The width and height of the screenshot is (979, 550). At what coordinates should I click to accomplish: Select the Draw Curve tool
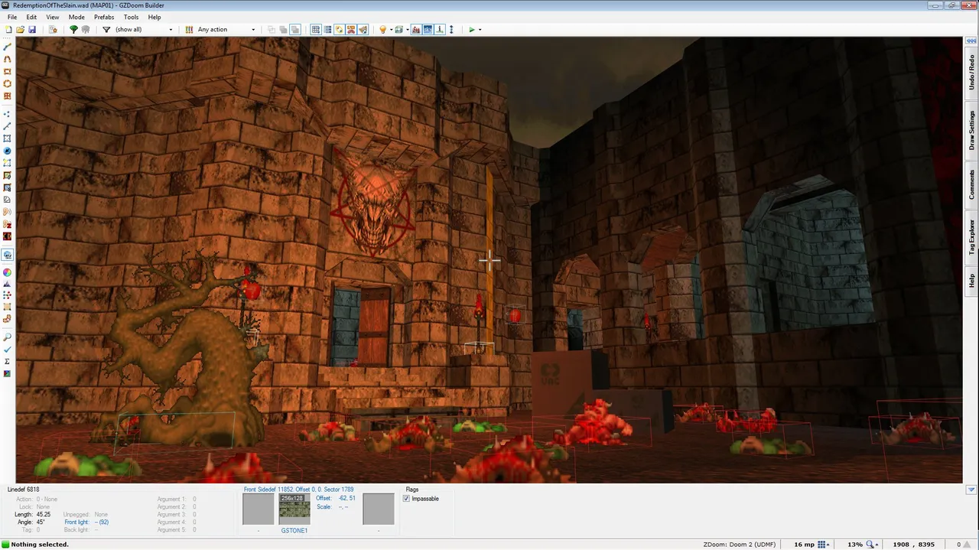coord(8,59)
